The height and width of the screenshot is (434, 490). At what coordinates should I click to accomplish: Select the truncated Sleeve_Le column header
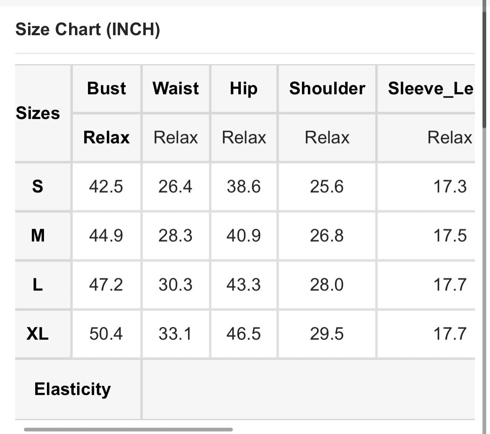click(430, 88)
